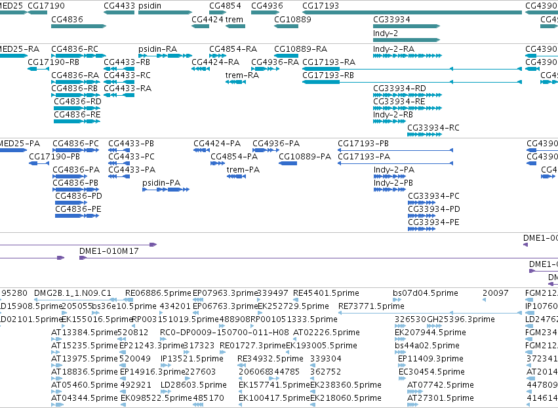558x408 pixels.
Task: Click the CG17193-RB transcript
Action: (x=412, y=82)
